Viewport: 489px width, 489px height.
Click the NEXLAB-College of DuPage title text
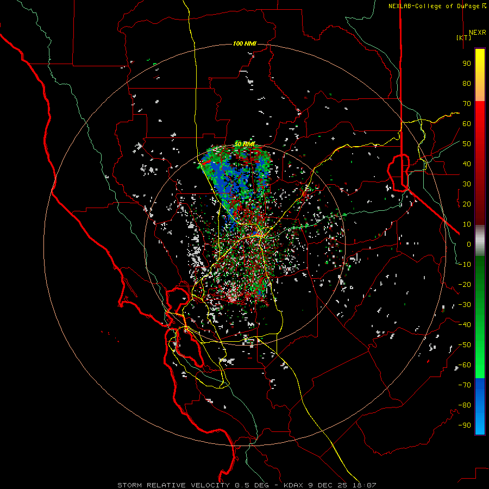tap(434, 6)
